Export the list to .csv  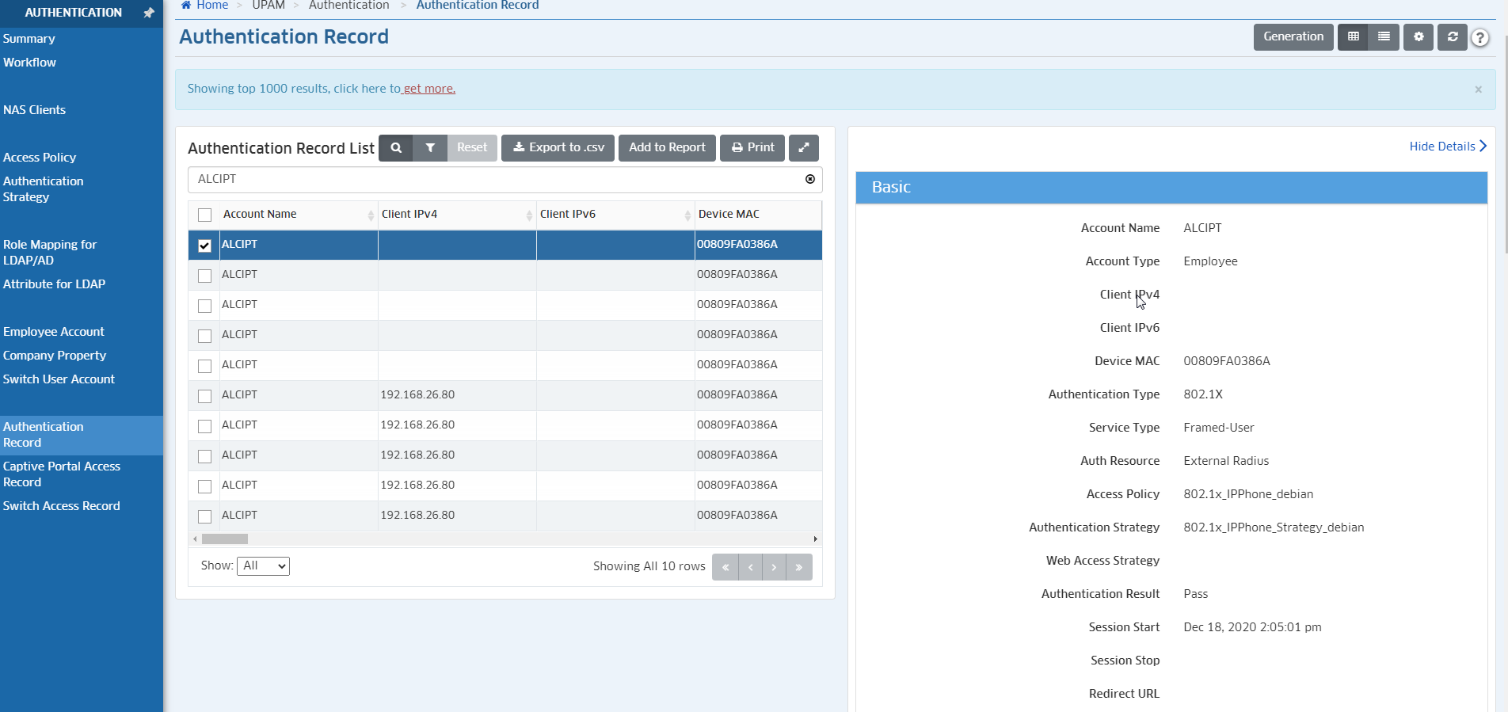click(558, 148)
